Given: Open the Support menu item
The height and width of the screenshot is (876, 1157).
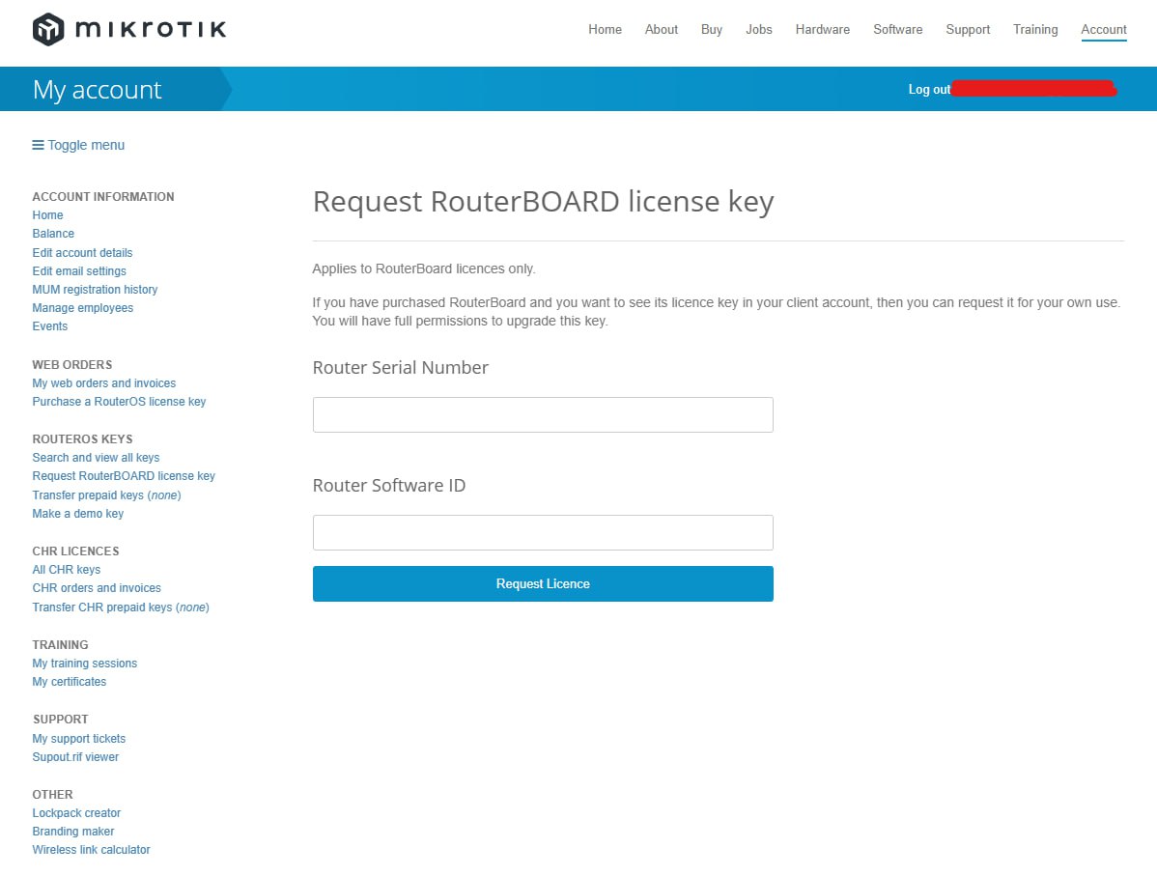Looking at the screenshot, I should [x=968, y=30].
